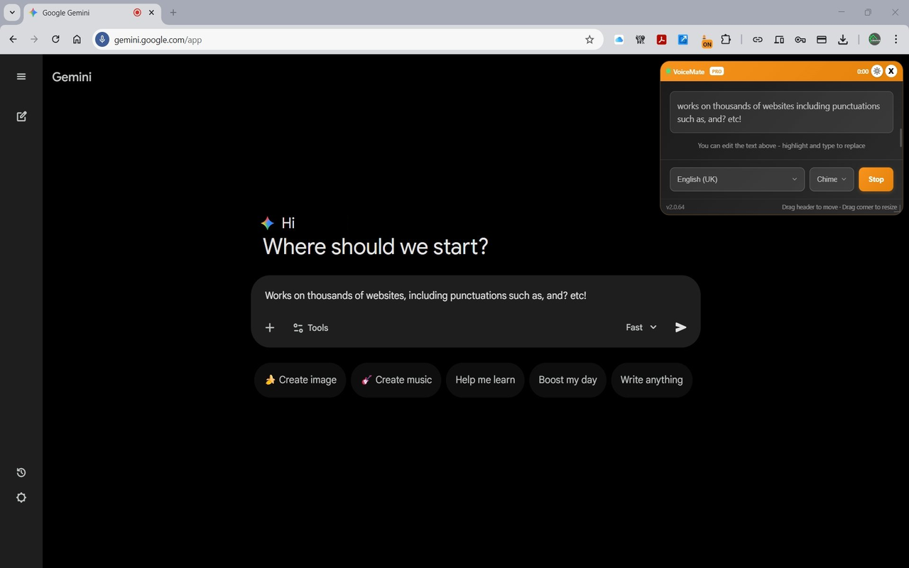Screen dimensions: 909x568
Task: Open the iCloud extension icon
Action: [x=619, y=40]
